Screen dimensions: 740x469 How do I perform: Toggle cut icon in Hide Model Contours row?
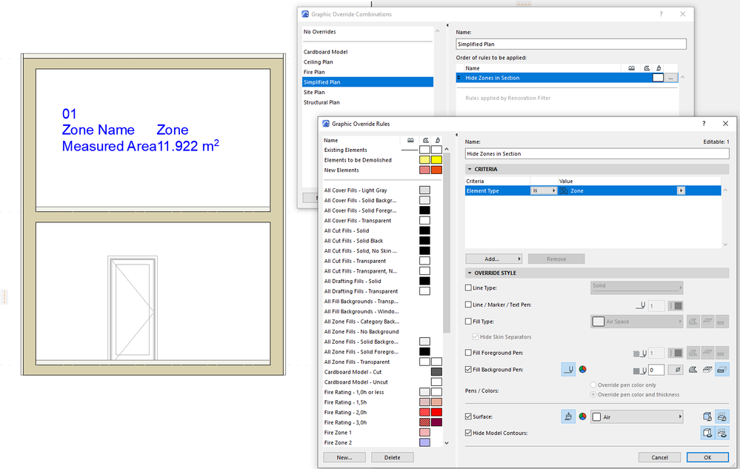[x=721, y=433]
